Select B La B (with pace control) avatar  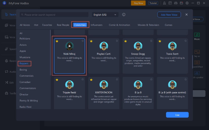(172, 84)
